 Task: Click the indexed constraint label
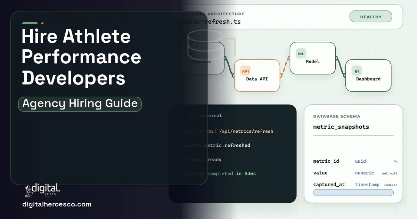pos(391,185)
